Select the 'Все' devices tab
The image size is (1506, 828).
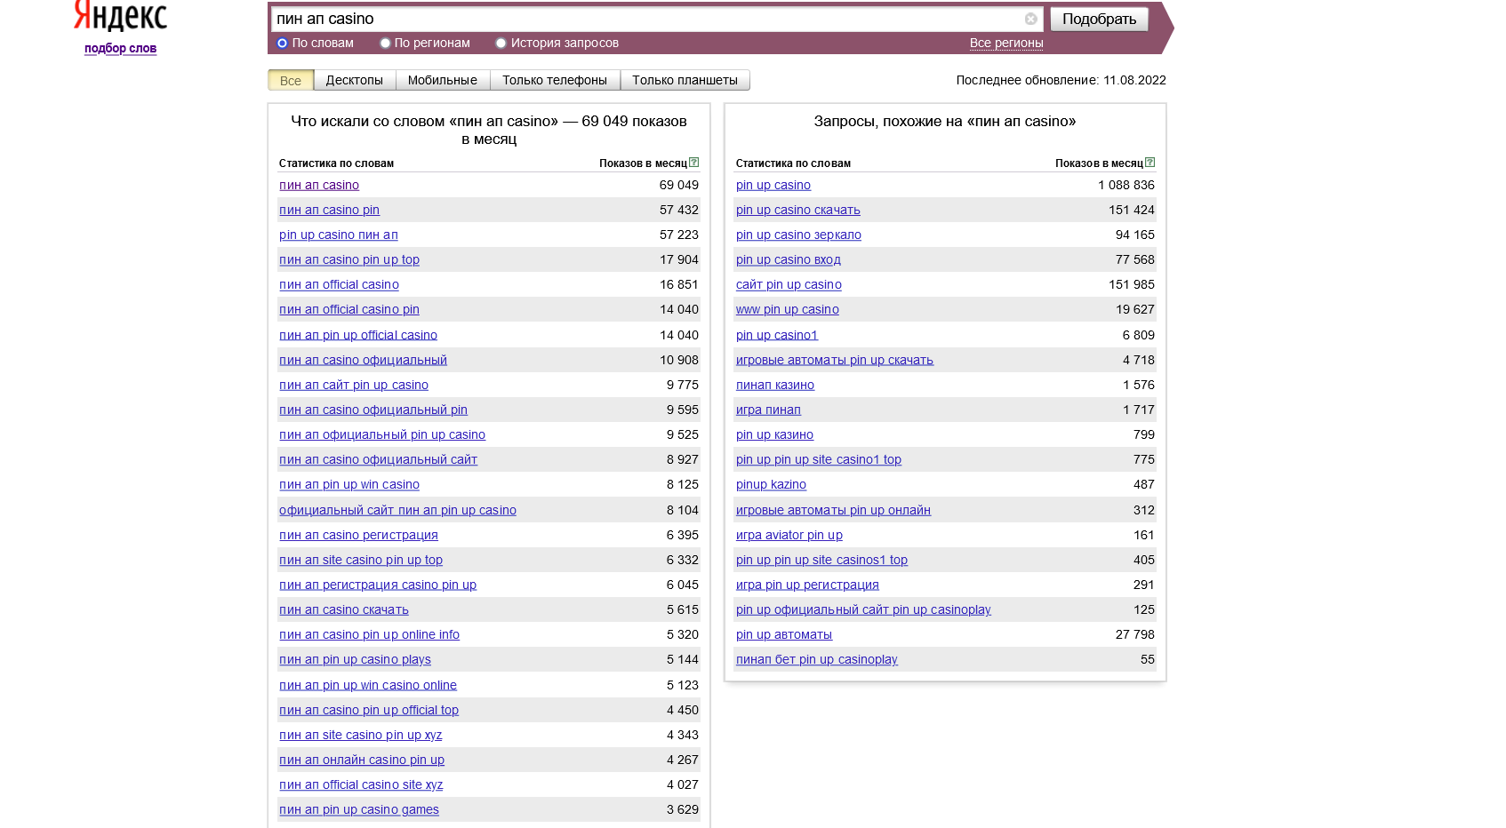pos(291,80)
